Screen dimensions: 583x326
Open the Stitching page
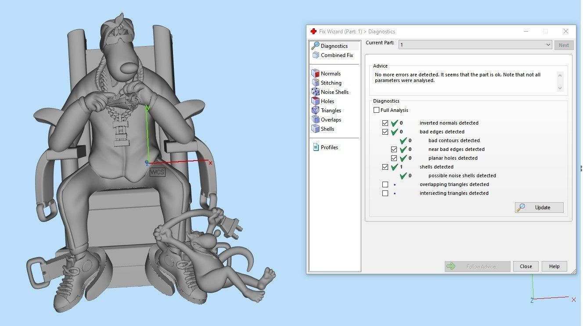331,83
